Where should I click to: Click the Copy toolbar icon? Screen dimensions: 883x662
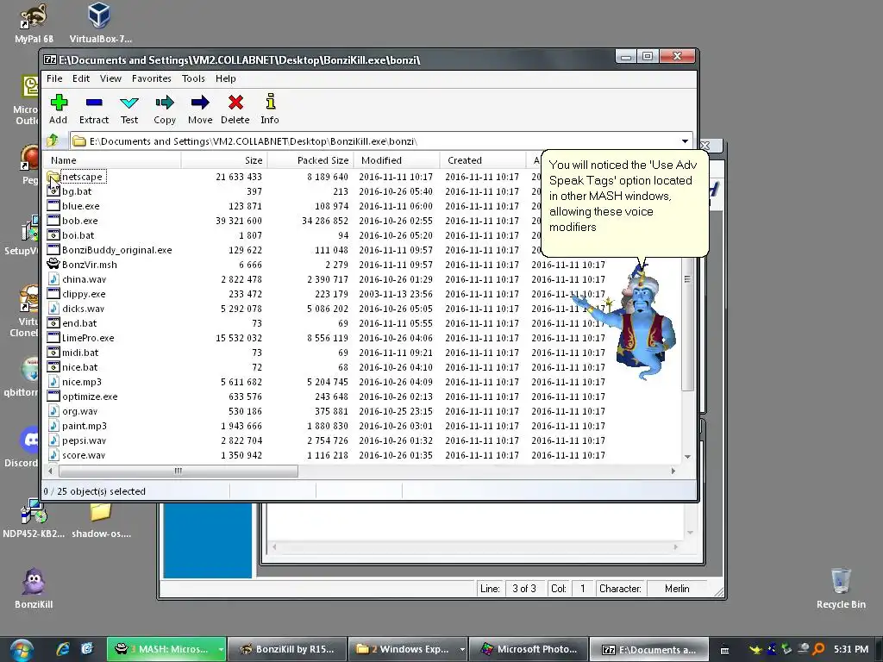165,103
